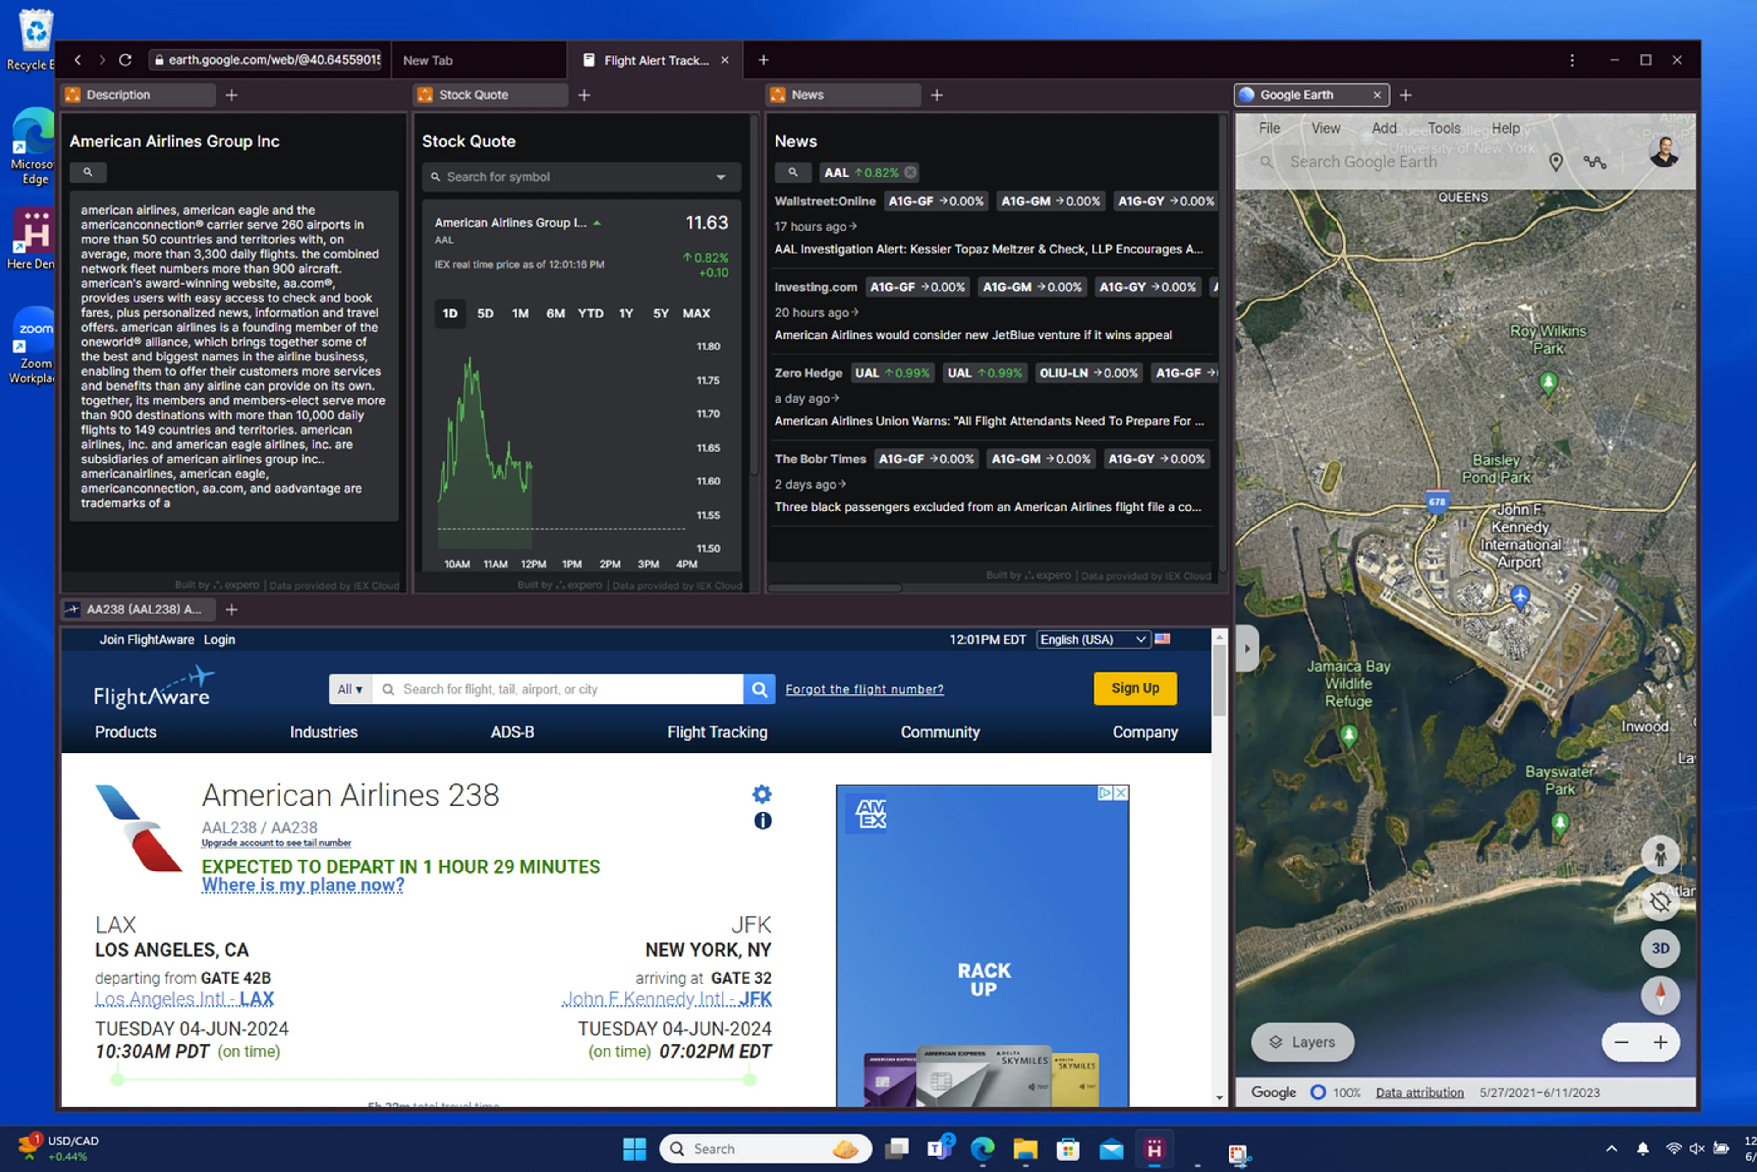This screenshot has width=1757, height=1172.
Task: Open the Google Earth measure path tool
Action: pos(1594,162)
